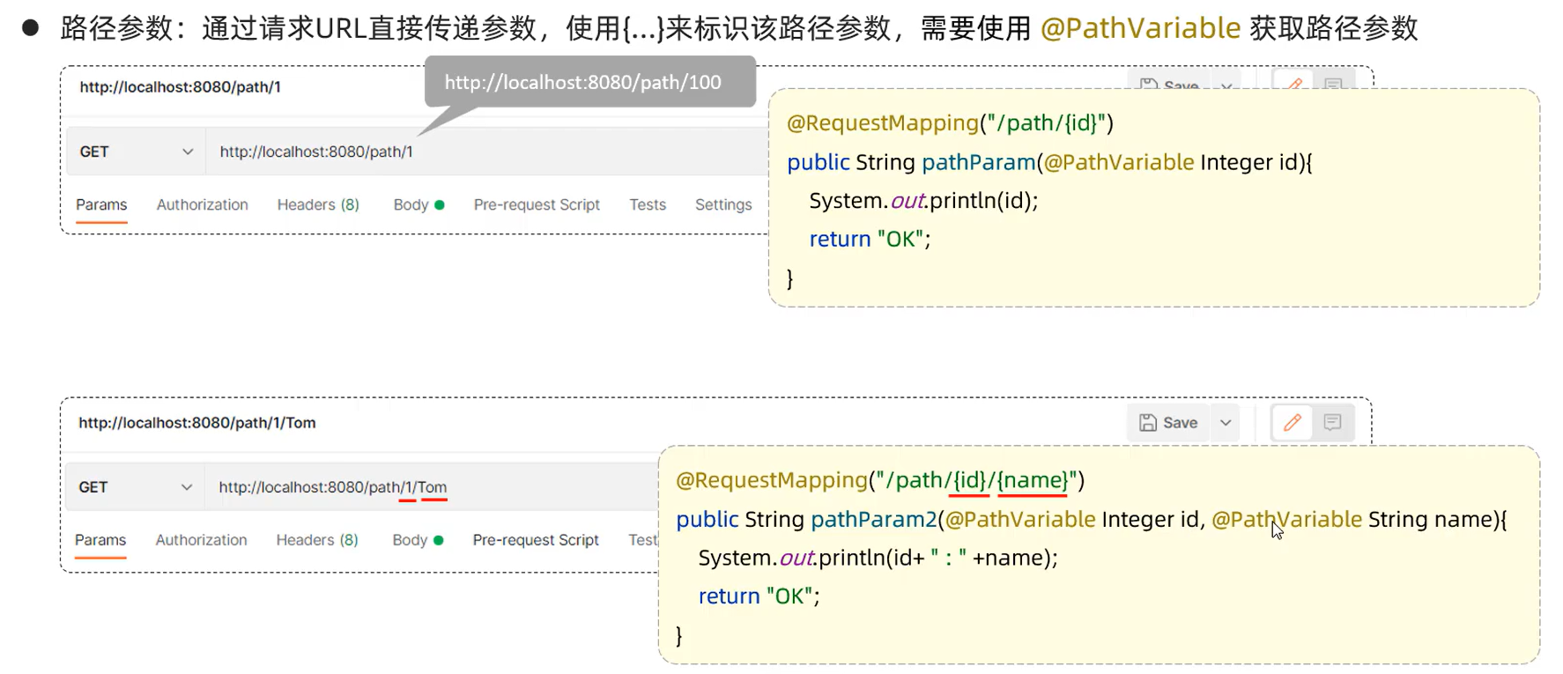Viewport: 1563px width, 674px height.
Task: Switch to Body tab in lower request
Action: [x=418, y=540]
